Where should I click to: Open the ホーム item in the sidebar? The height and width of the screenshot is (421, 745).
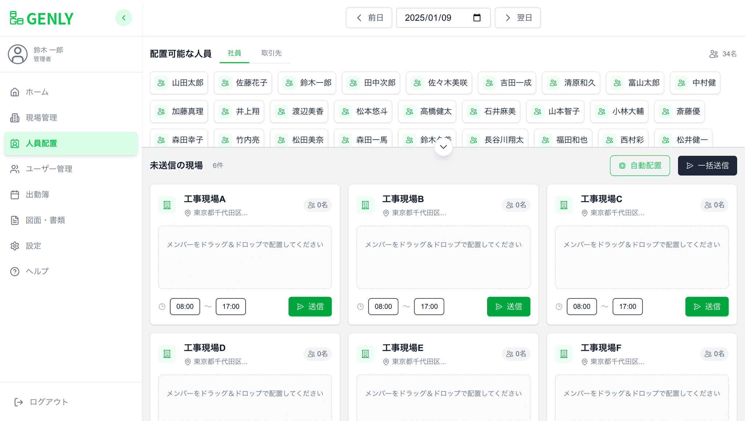point(36,92)
